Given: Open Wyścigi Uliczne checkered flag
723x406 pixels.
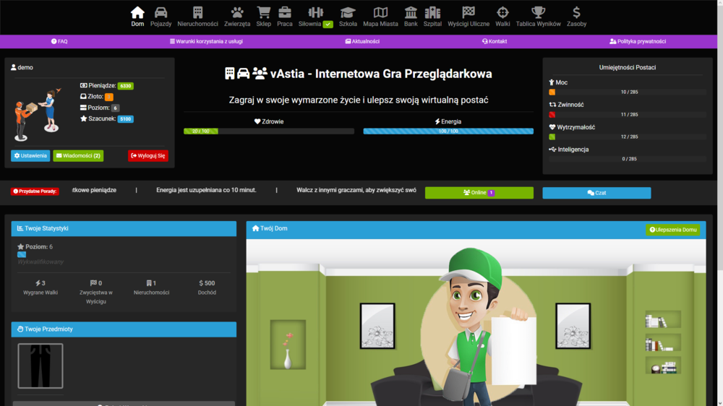Looking at the screenshot, I should pos(468,12).
